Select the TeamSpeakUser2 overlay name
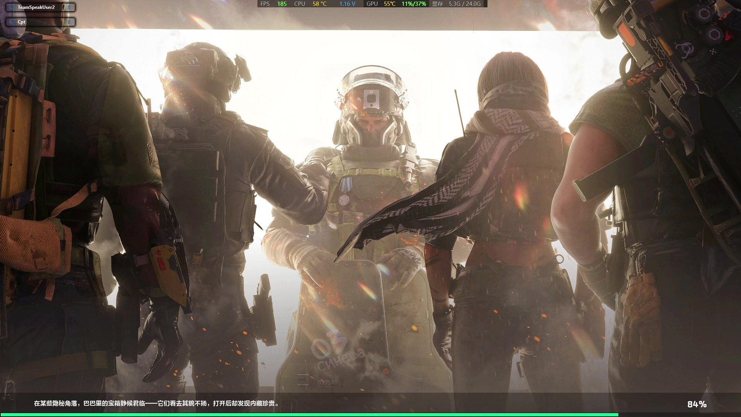Screen dimensions: 741x417 coord(36,7)
